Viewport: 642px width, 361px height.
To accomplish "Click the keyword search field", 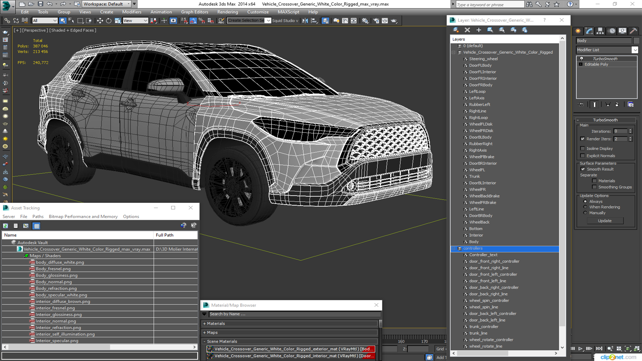I will (x=490, y=4).
